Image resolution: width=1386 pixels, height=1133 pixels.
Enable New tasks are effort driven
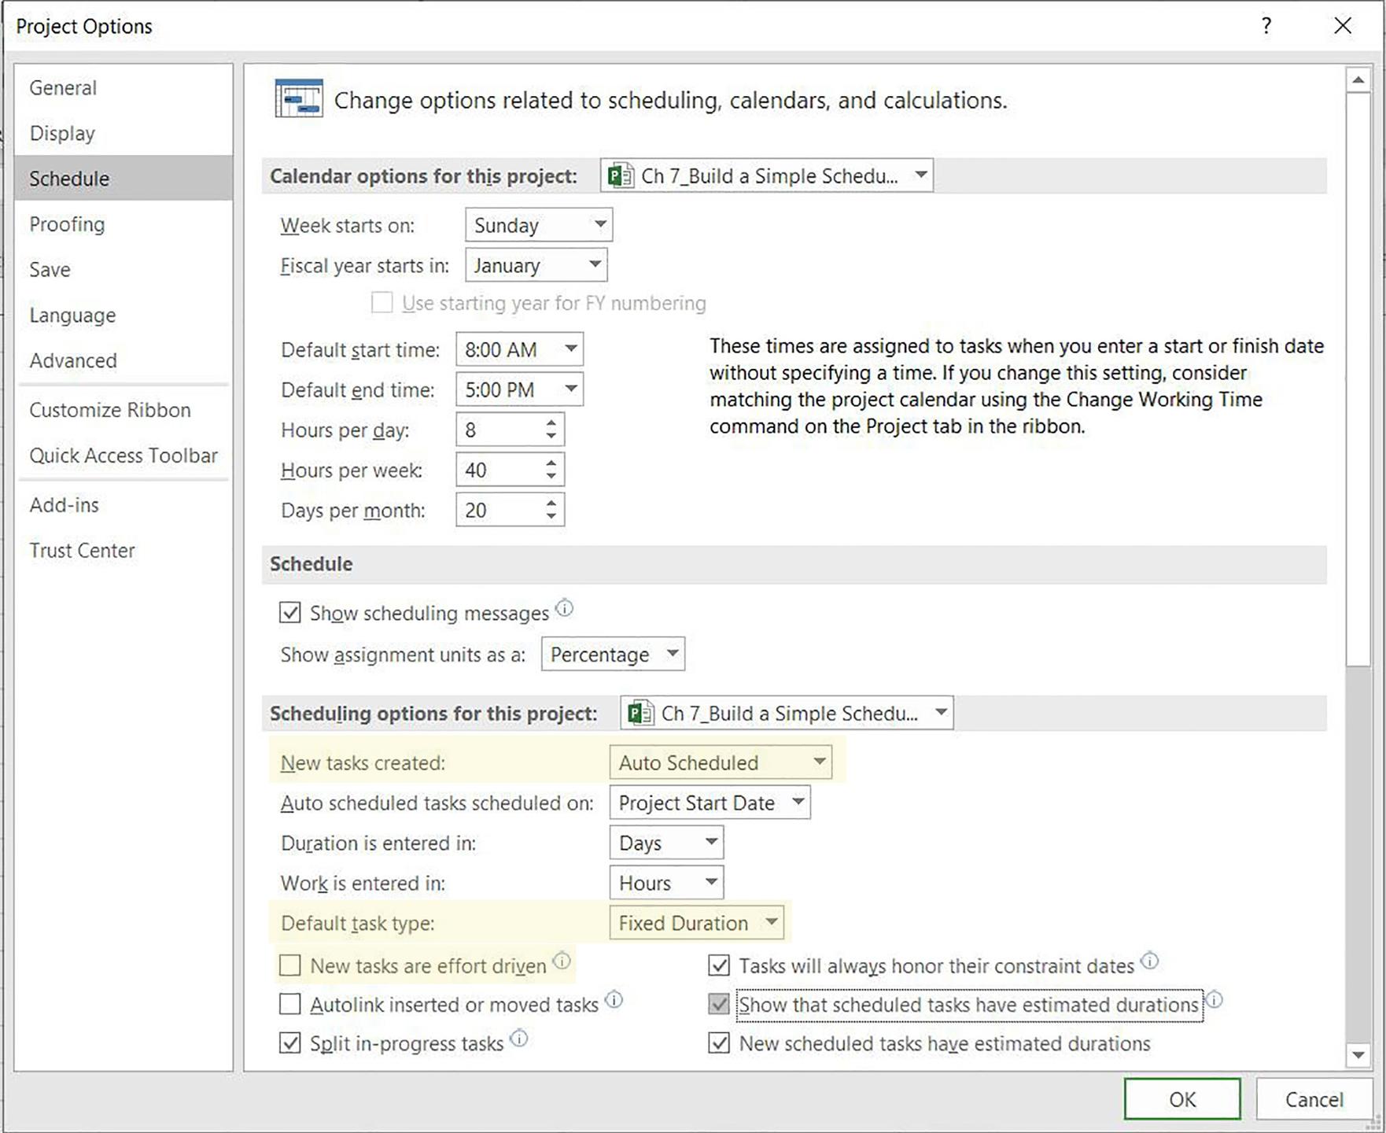pos(290,965)
